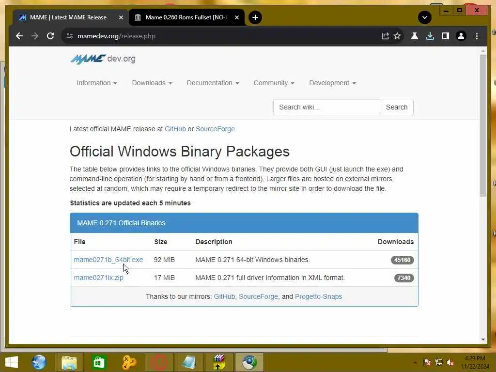Open the taskbar clock showing 4:29 PM
This screenshot has height=372, width=496.
coord(475,362)
